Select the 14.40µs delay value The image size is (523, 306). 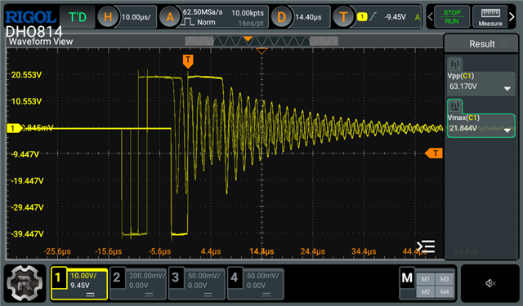pyautogui.click(x=308, y=17)
